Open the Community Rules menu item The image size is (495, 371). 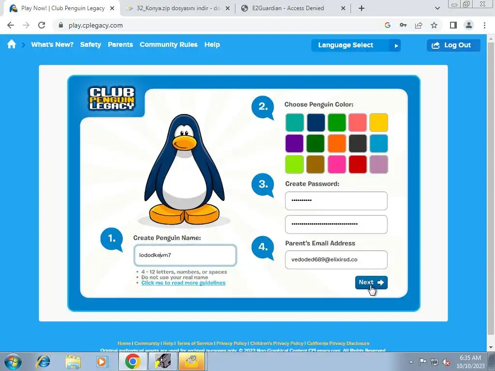pyautogui.click(x=169, y=44)
